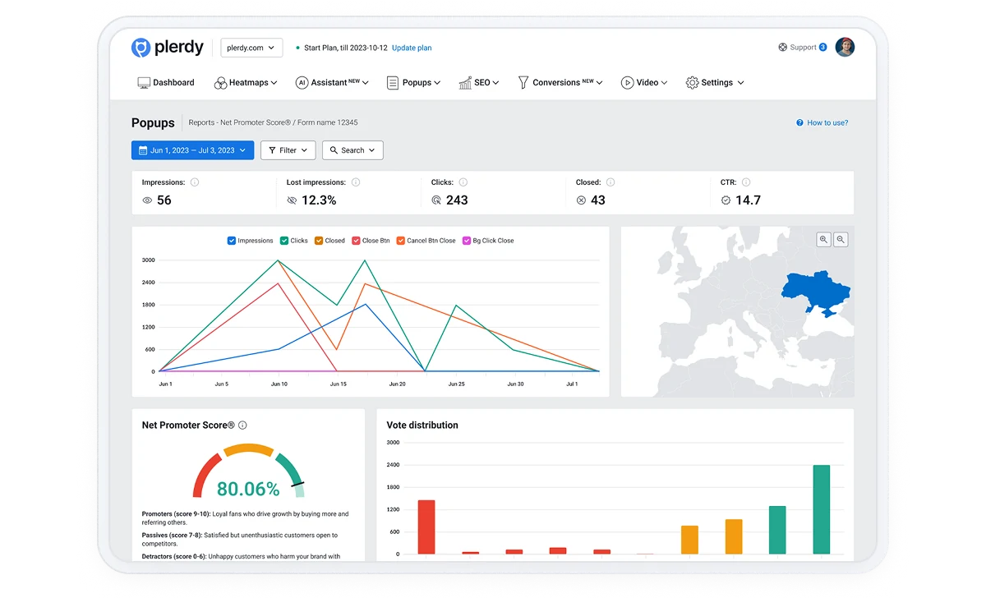Expand the Filter dropdown

point(288,150)
